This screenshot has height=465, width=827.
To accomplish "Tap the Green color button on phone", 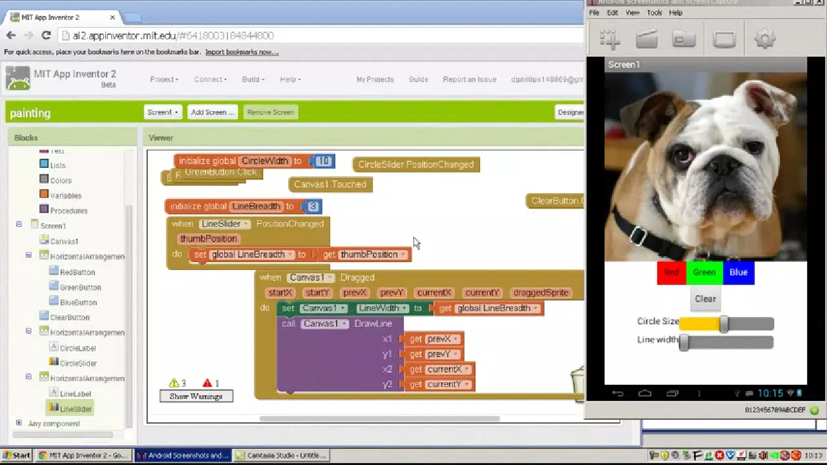I will 704,273.
